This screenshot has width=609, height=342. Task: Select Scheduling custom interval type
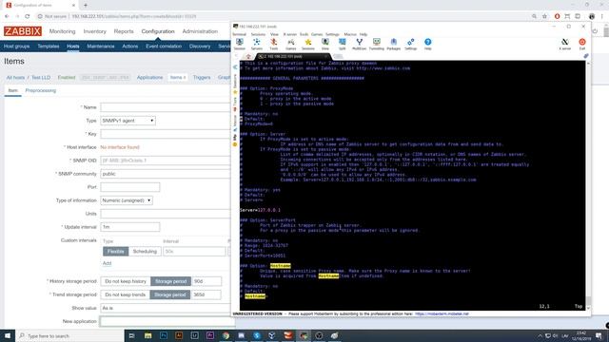[x=145, y=251]
